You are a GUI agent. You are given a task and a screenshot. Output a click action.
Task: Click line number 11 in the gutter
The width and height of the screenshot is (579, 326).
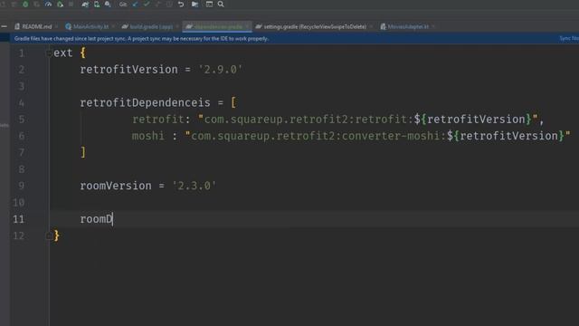point(18,219)
